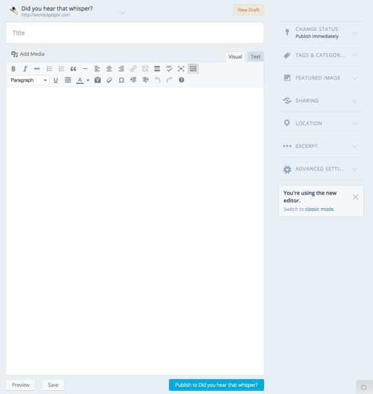Decrease the paragraph indent
The width and height of the screenshot is (373, 394).
point(133,80)
